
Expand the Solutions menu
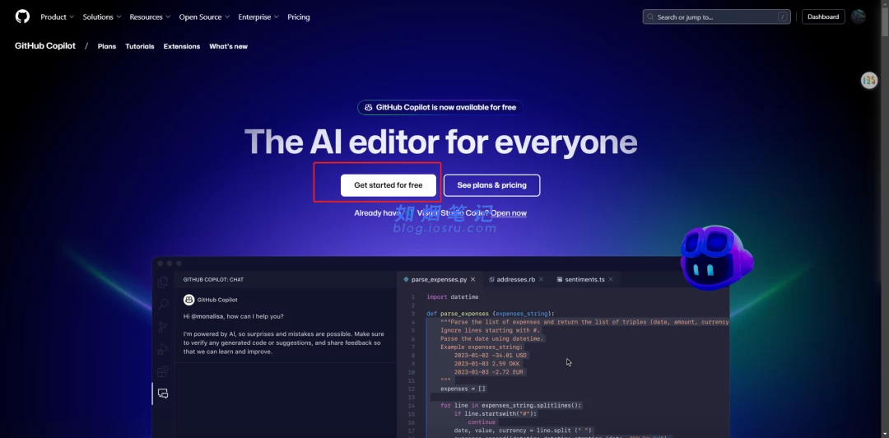click(x=102, y=17)
